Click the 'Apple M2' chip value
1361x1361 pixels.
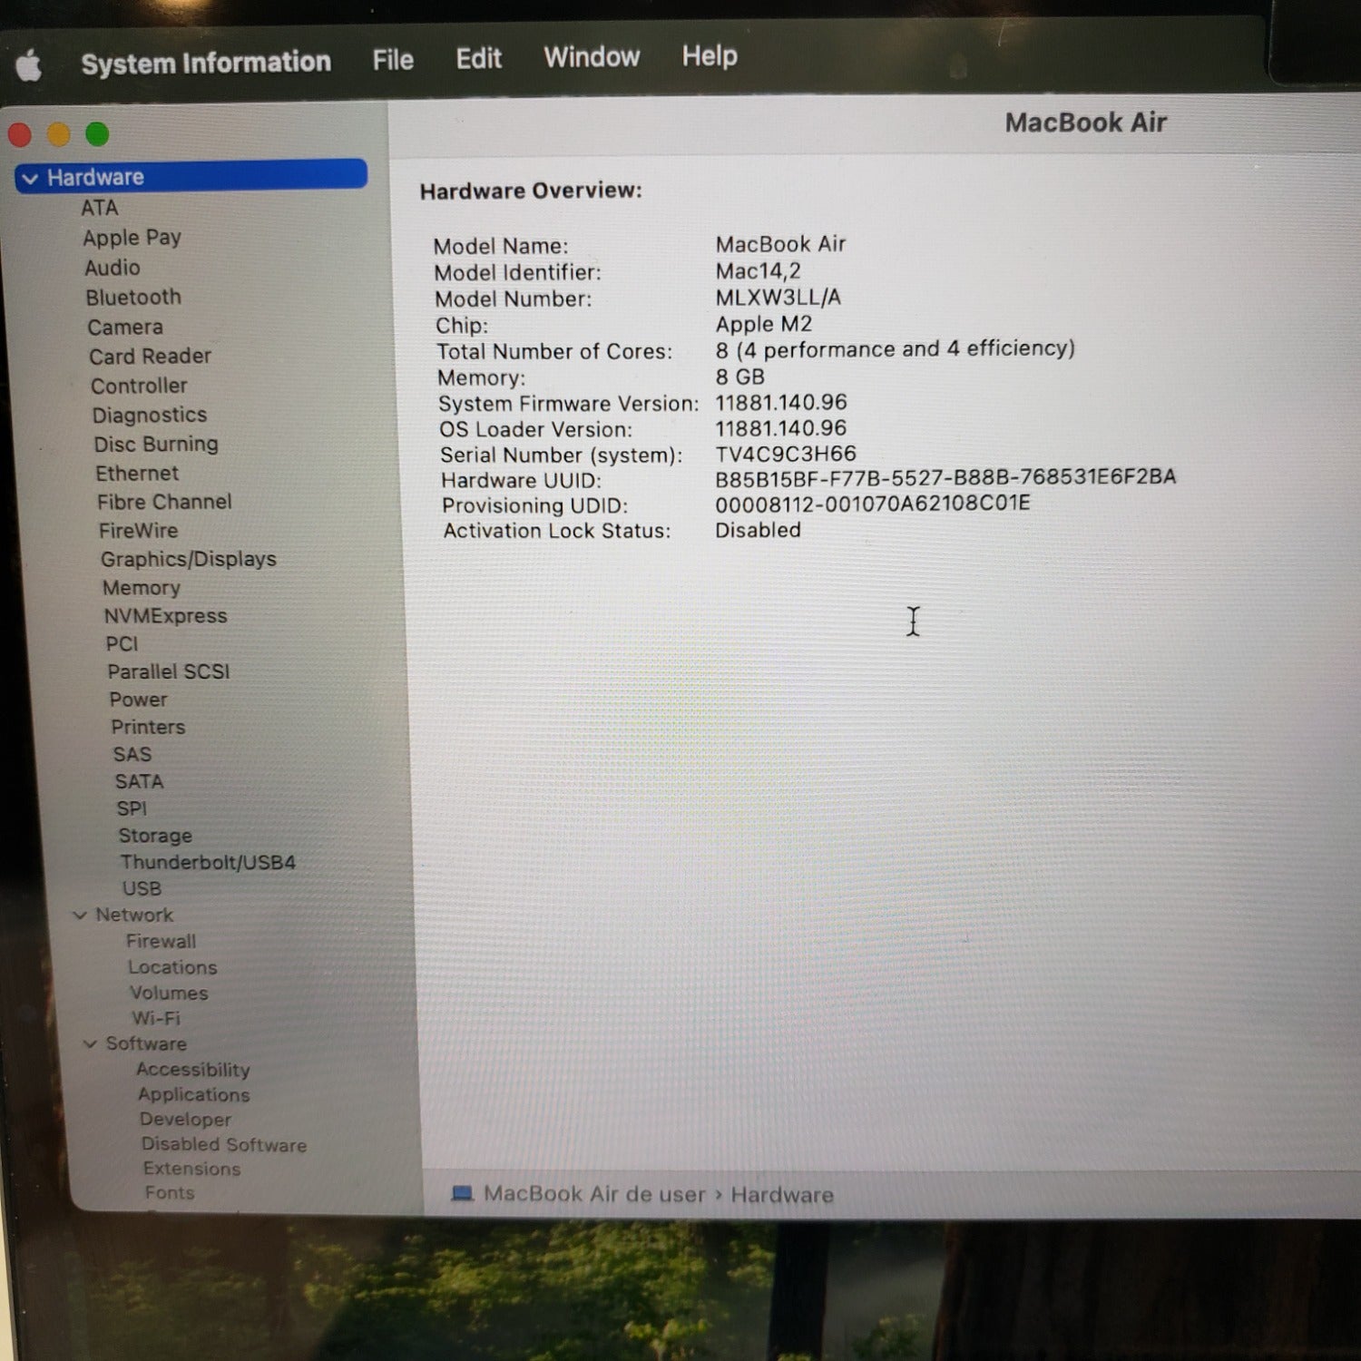[x=764, y=324]
